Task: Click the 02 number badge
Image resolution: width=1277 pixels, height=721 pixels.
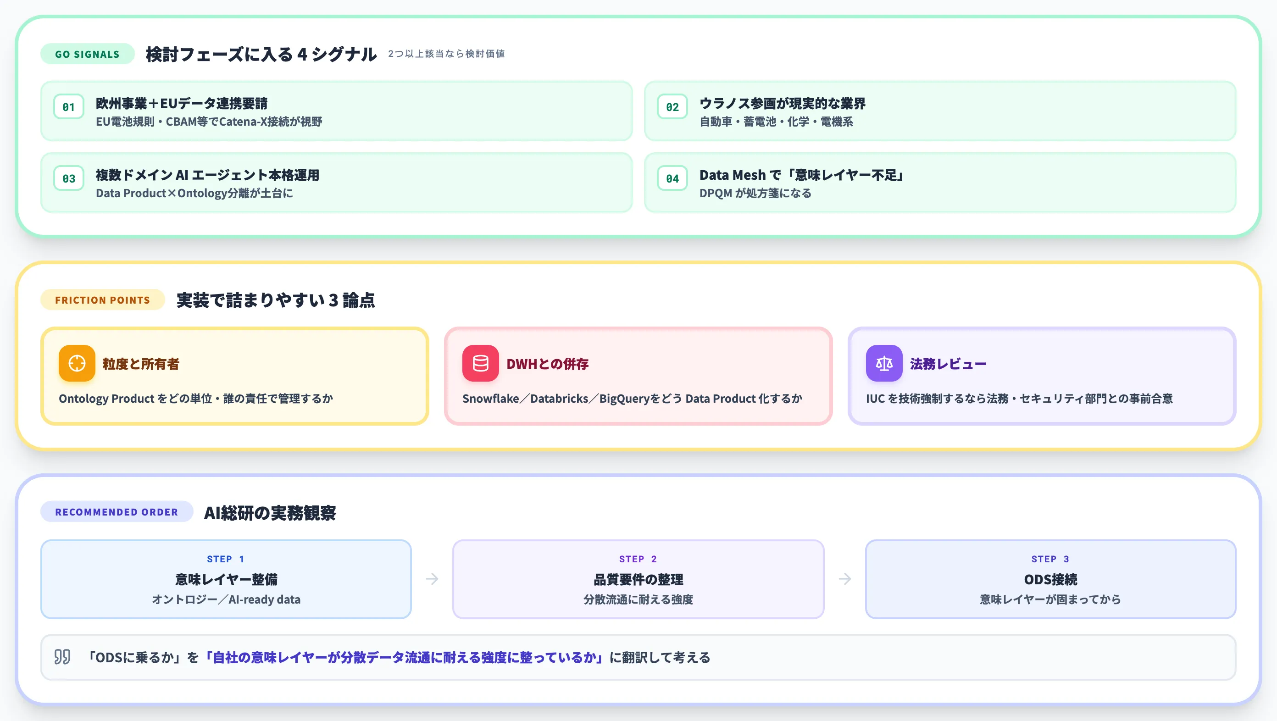Action: [x=672, y=106]
